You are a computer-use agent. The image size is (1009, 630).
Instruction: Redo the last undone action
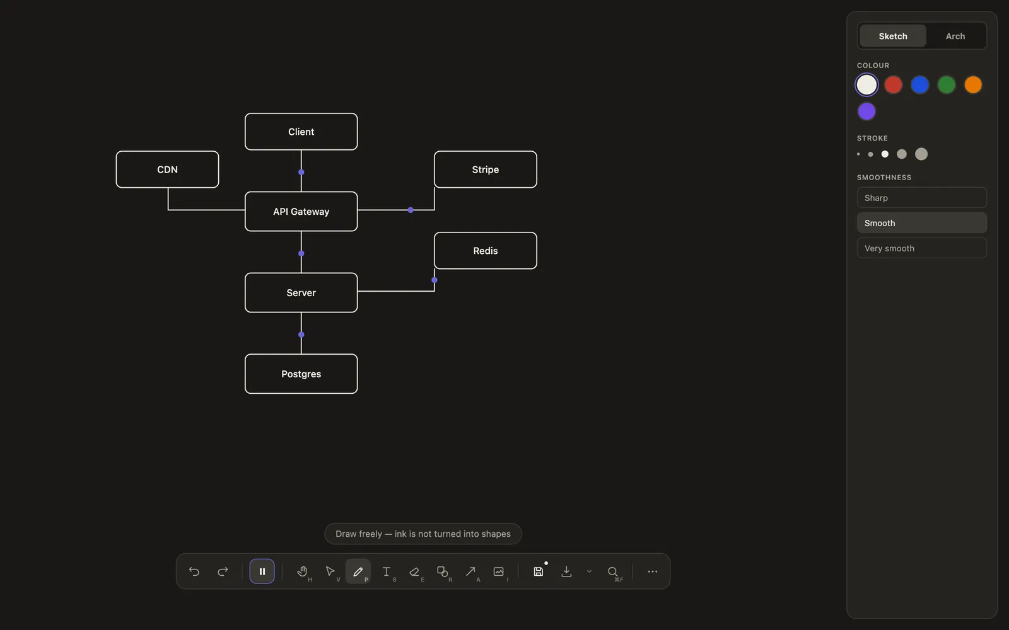click(x=223, y=571)
